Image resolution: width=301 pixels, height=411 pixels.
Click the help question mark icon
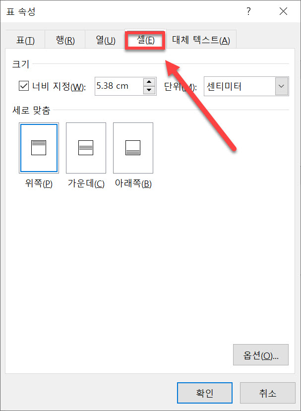point(248,11)
